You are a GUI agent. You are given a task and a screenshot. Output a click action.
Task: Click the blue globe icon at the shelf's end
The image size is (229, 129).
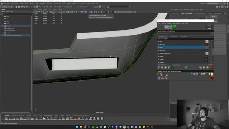(102, 118)
